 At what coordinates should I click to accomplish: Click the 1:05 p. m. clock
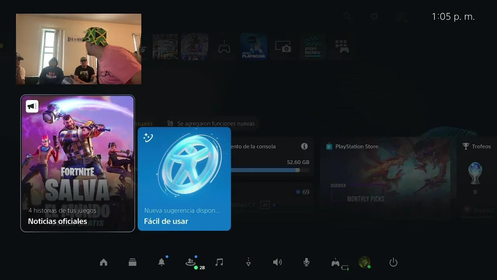point(453,17)
